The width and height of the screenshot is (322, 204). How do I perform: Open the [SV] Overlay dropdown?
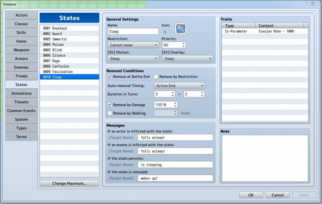pos(187,59)
